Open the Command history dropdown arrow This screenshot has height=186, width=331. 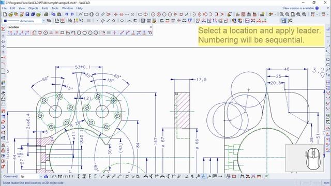[41, 177]
